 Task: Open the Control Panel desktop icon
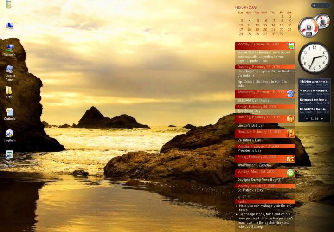tap(9, 70)
